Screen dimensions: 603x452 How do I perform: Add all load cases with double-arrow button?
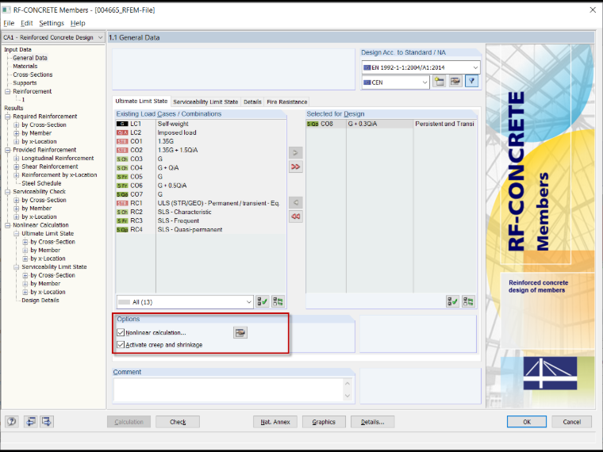pyautogui.click(x=295, y=167)
